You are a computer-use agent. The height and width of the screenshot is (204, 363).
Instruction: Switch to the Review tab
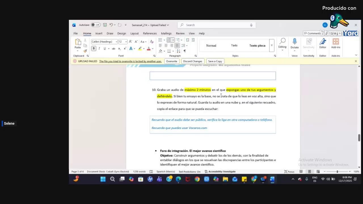click(180, 33)
